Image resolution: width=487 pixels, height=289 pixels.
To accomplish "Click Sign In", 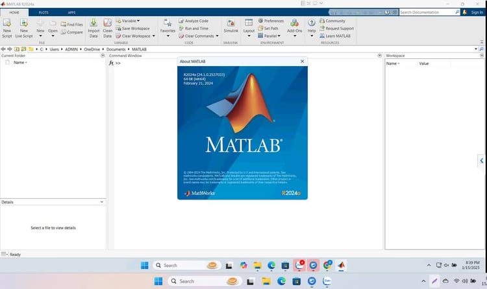I will (477, 12).
